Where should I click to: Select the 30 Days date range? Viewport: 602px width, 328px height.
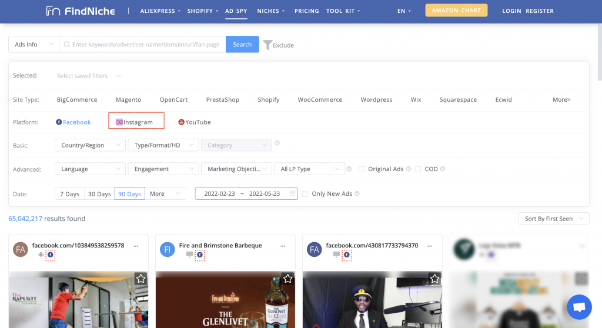(x=99, y=193)
